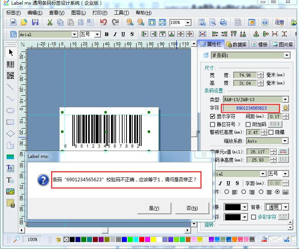Viewport: 299px width, 249px height.
Task: Toggle the 显示字符 checkbox
Action: point(212,116)
